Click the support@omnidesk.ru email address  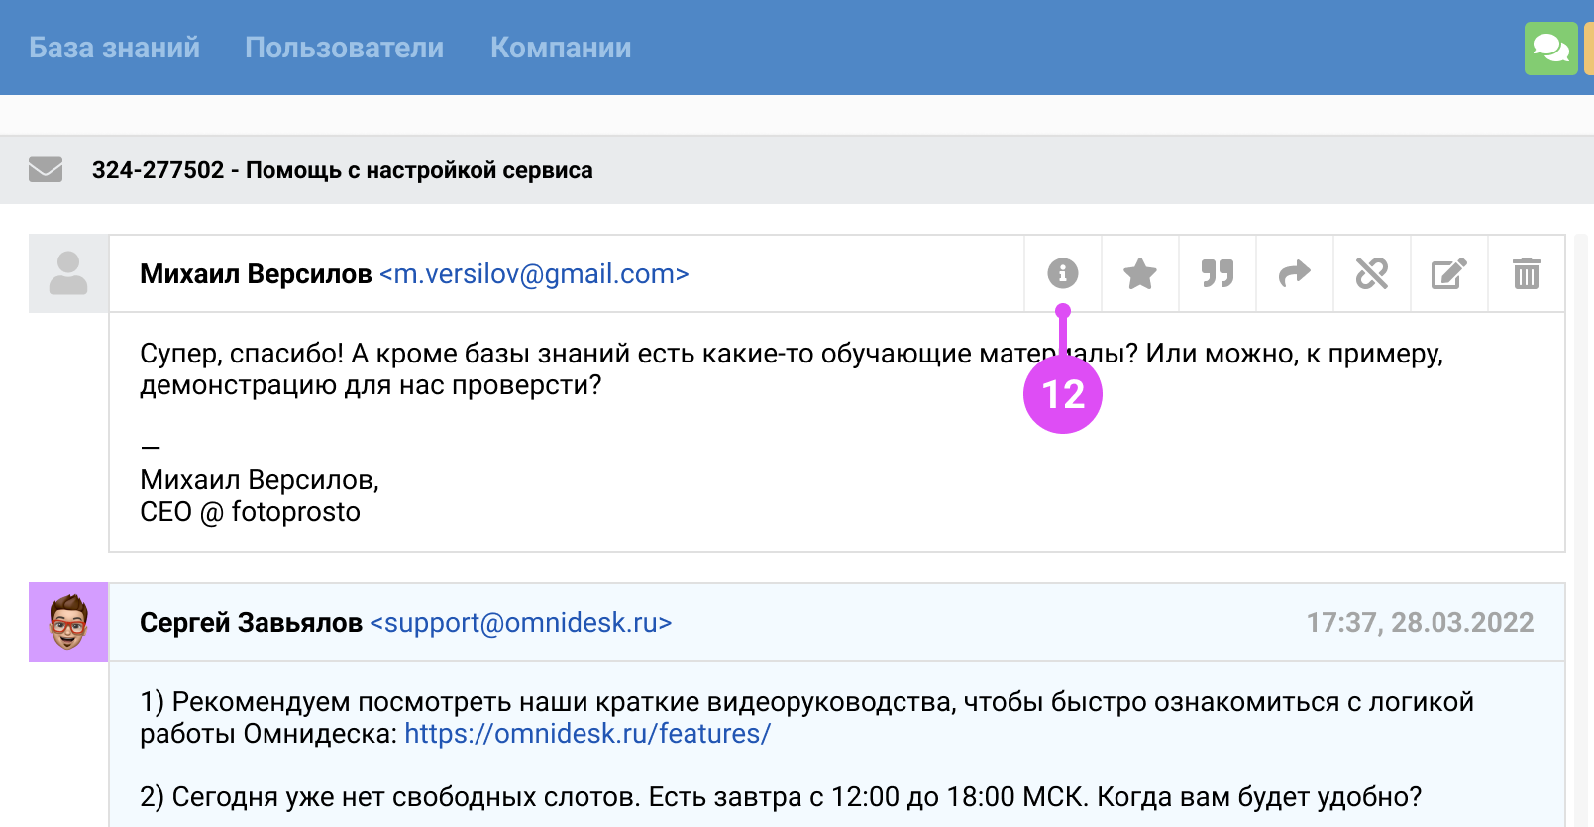(x=521, y=623)
